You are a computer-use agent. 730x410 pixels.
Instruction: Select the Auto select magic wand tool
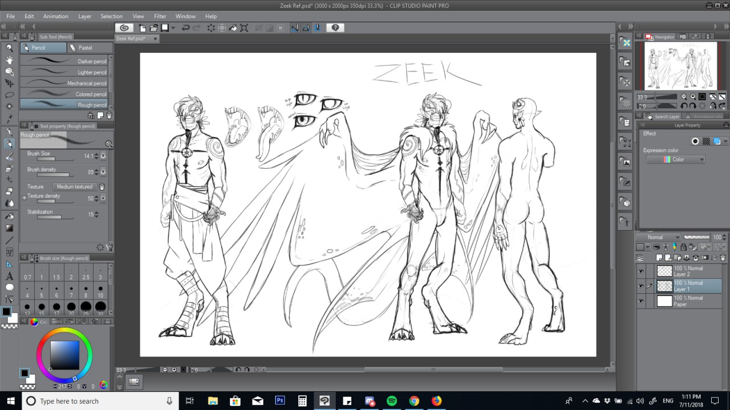click(x=10, y=106)
